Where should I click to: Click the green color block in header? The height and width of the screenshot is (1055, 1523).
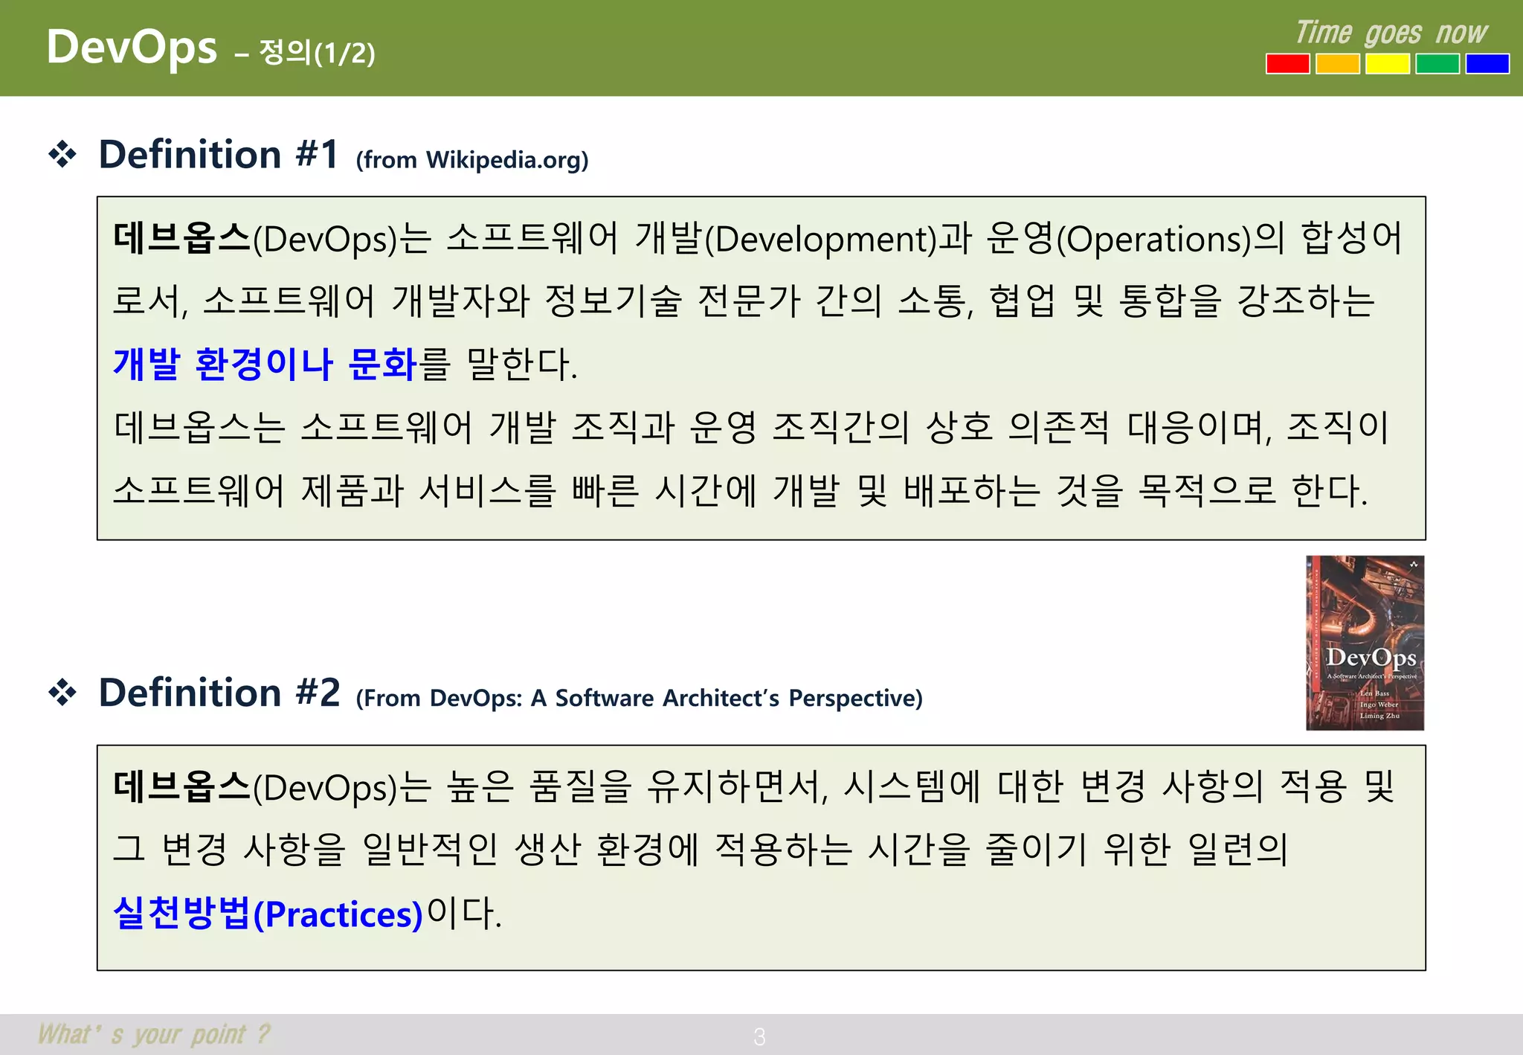[x=1437, y=64]
